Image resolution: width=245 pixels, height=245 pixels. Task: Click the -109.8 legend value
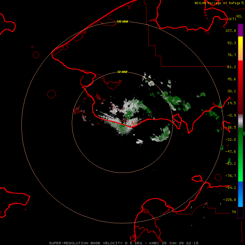click(x=229, y=200)
